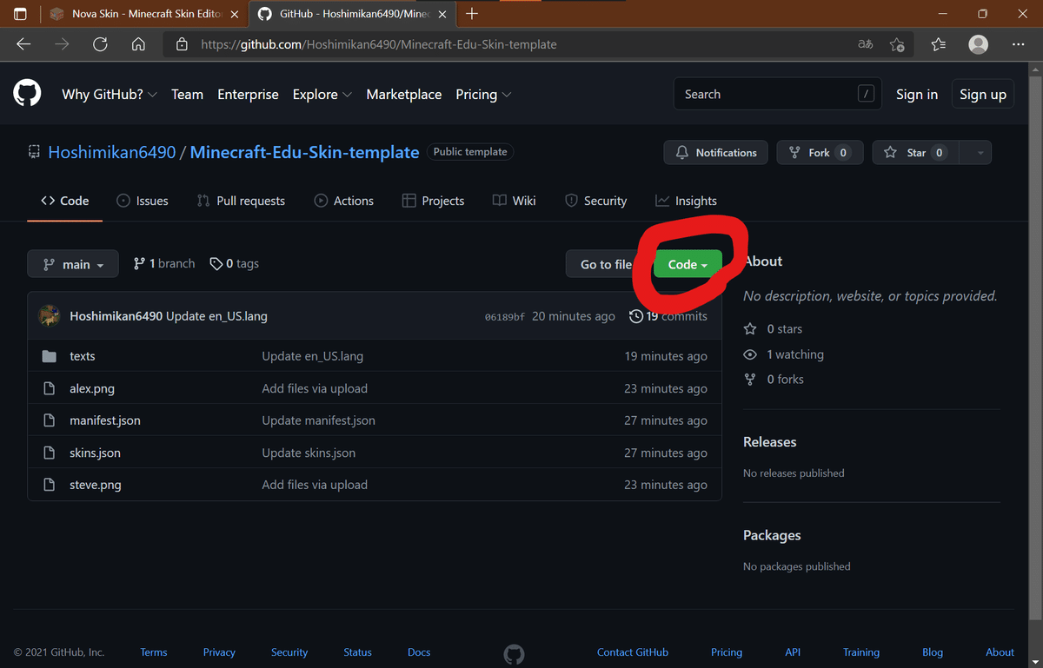Open the favorites list icon
1043x668 pixels.
pos(938,44)
